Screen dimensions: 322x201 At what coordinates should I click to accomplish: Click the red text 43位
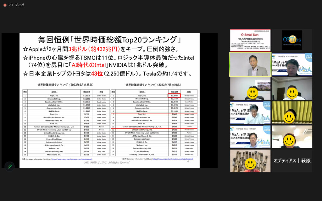(x=97, y=73)
